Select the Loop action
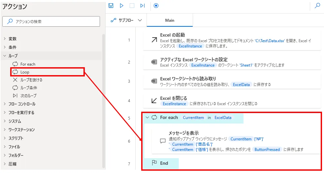 (25, 72)
